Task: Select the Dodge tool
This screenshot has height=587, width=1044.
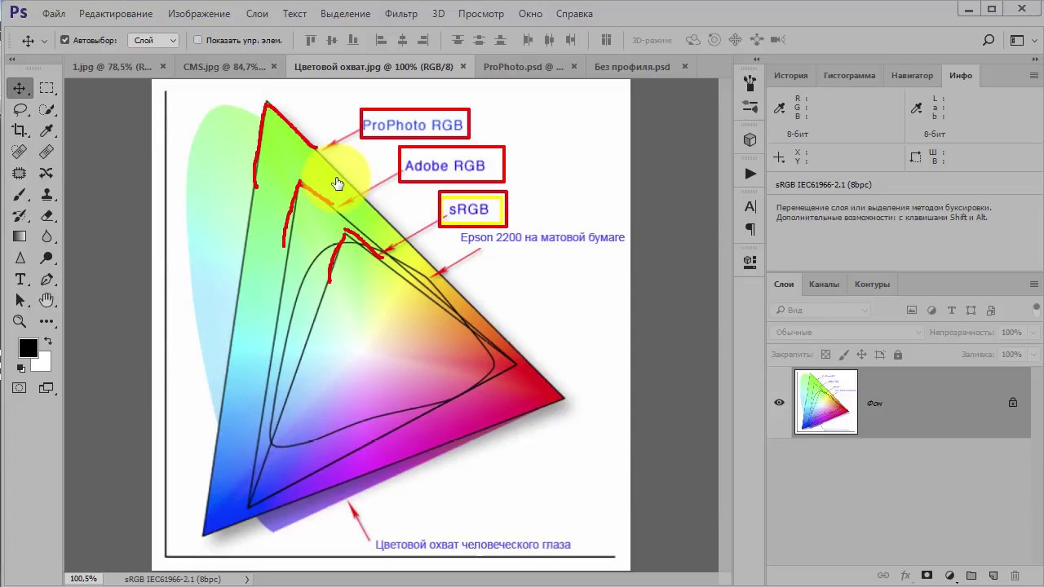Action: 46,258
